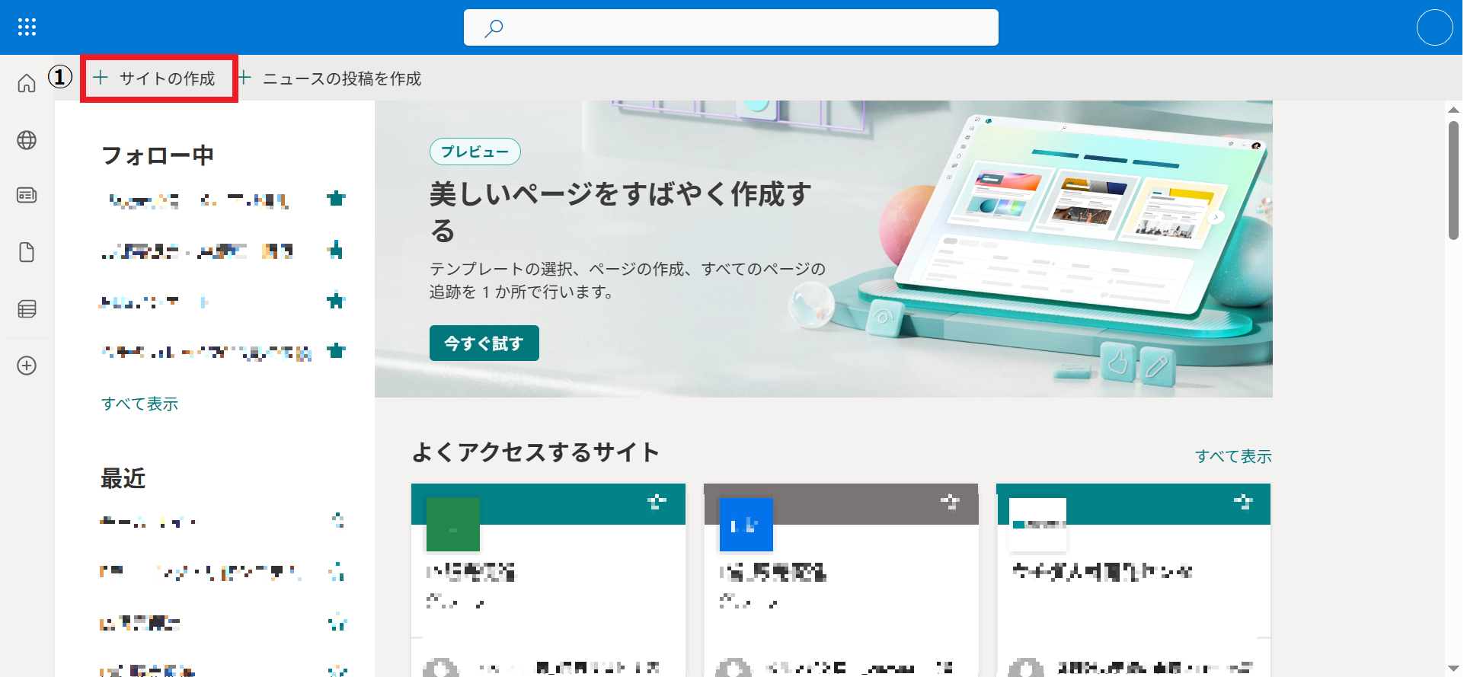Unfollow the first followed site star

pos(336,199)
